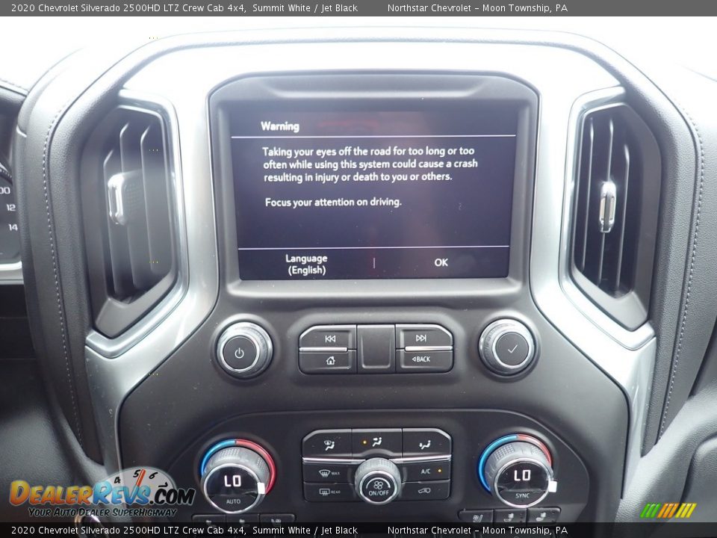Click the DealerRevs.com logo
Image resolution: width=717 pixels, height=538 pixels.
101,494
